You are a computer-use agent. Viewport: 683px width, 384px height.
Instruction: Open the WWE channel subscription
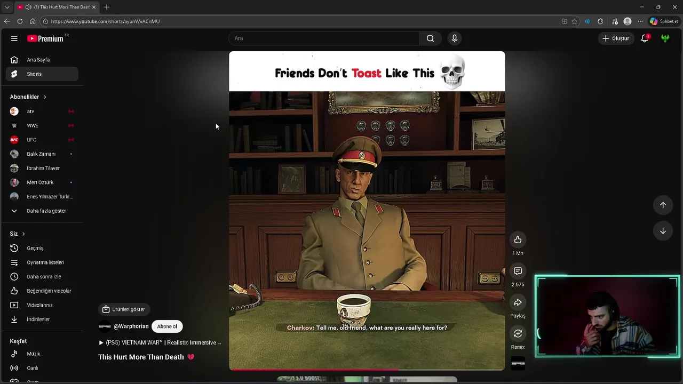42,125
